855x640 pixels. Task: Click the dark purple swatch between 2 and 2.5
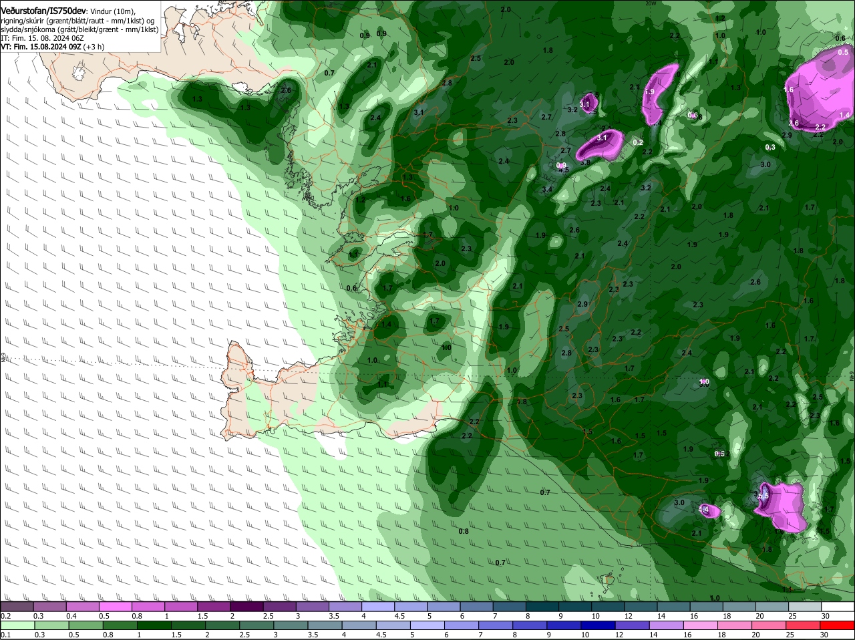pos(248,607)
